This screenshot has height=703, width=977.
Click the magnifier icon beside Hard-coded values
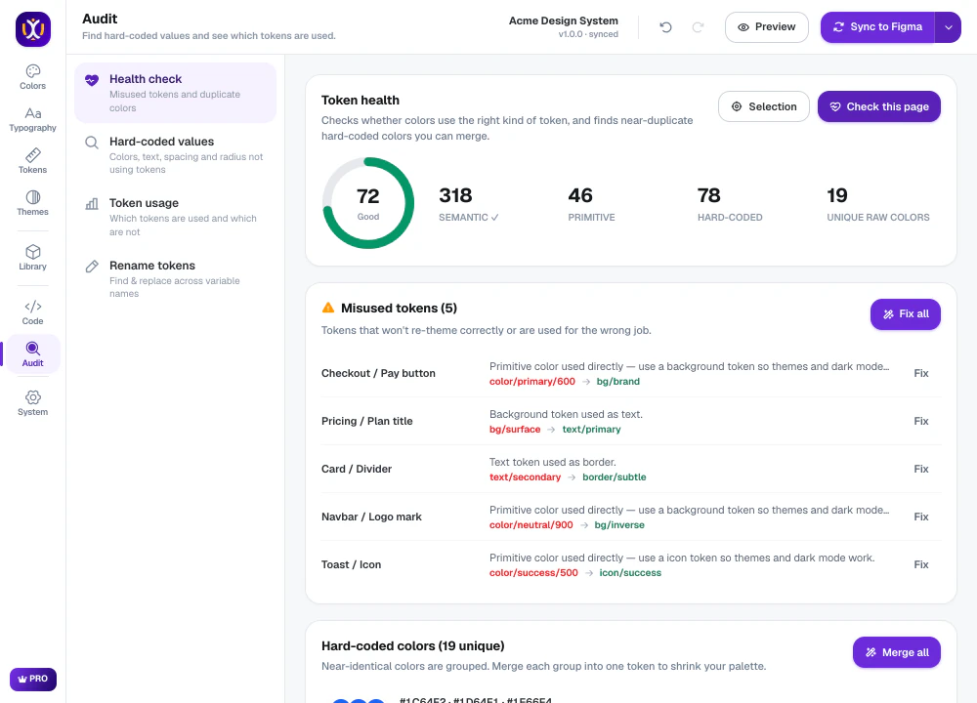point(92,143)
